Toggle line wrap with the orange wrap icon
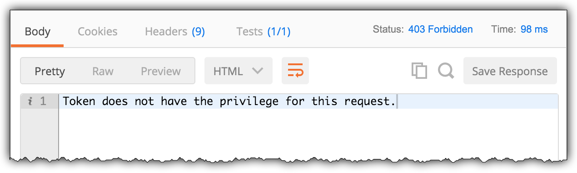 pos(295,71)
